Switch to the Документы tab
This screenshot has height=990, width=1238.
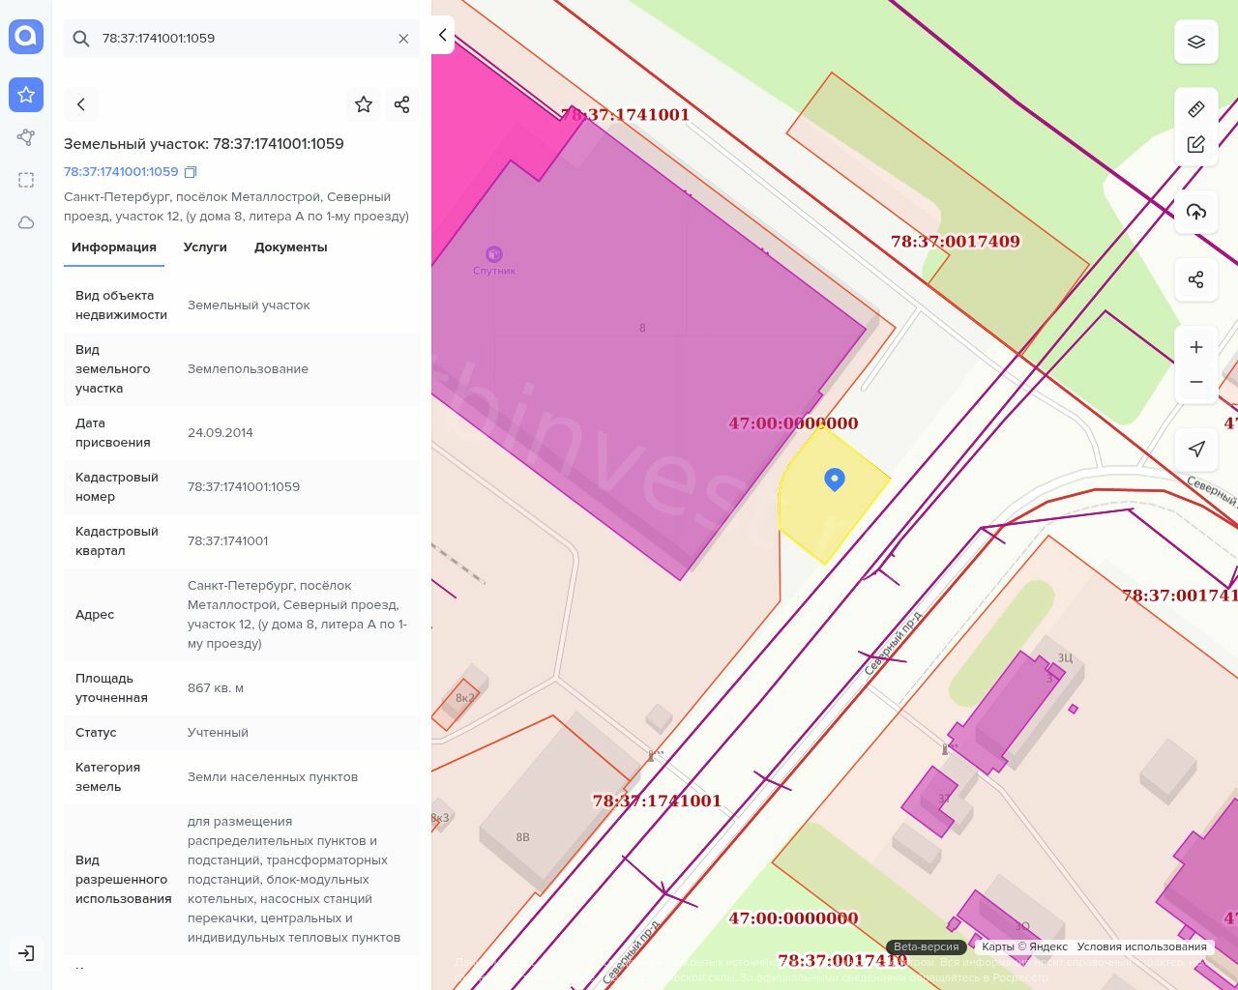click(x=291, y=247)
